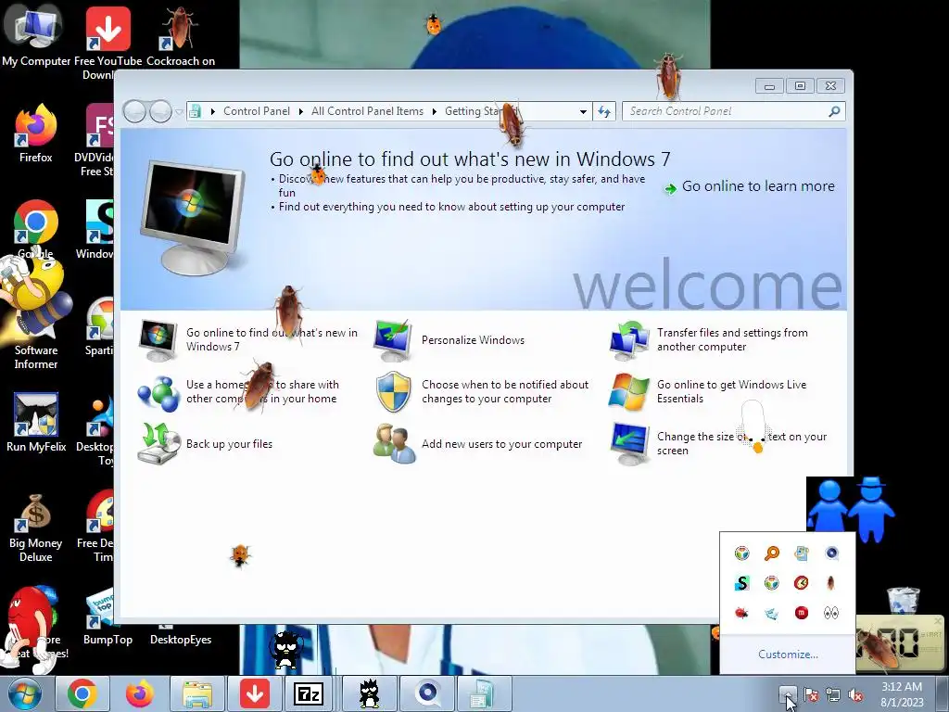Expand arrow after All Control Panel Items
Viewport: 949px width, 712px height.
pyautogui.click(x=434, y=111)
